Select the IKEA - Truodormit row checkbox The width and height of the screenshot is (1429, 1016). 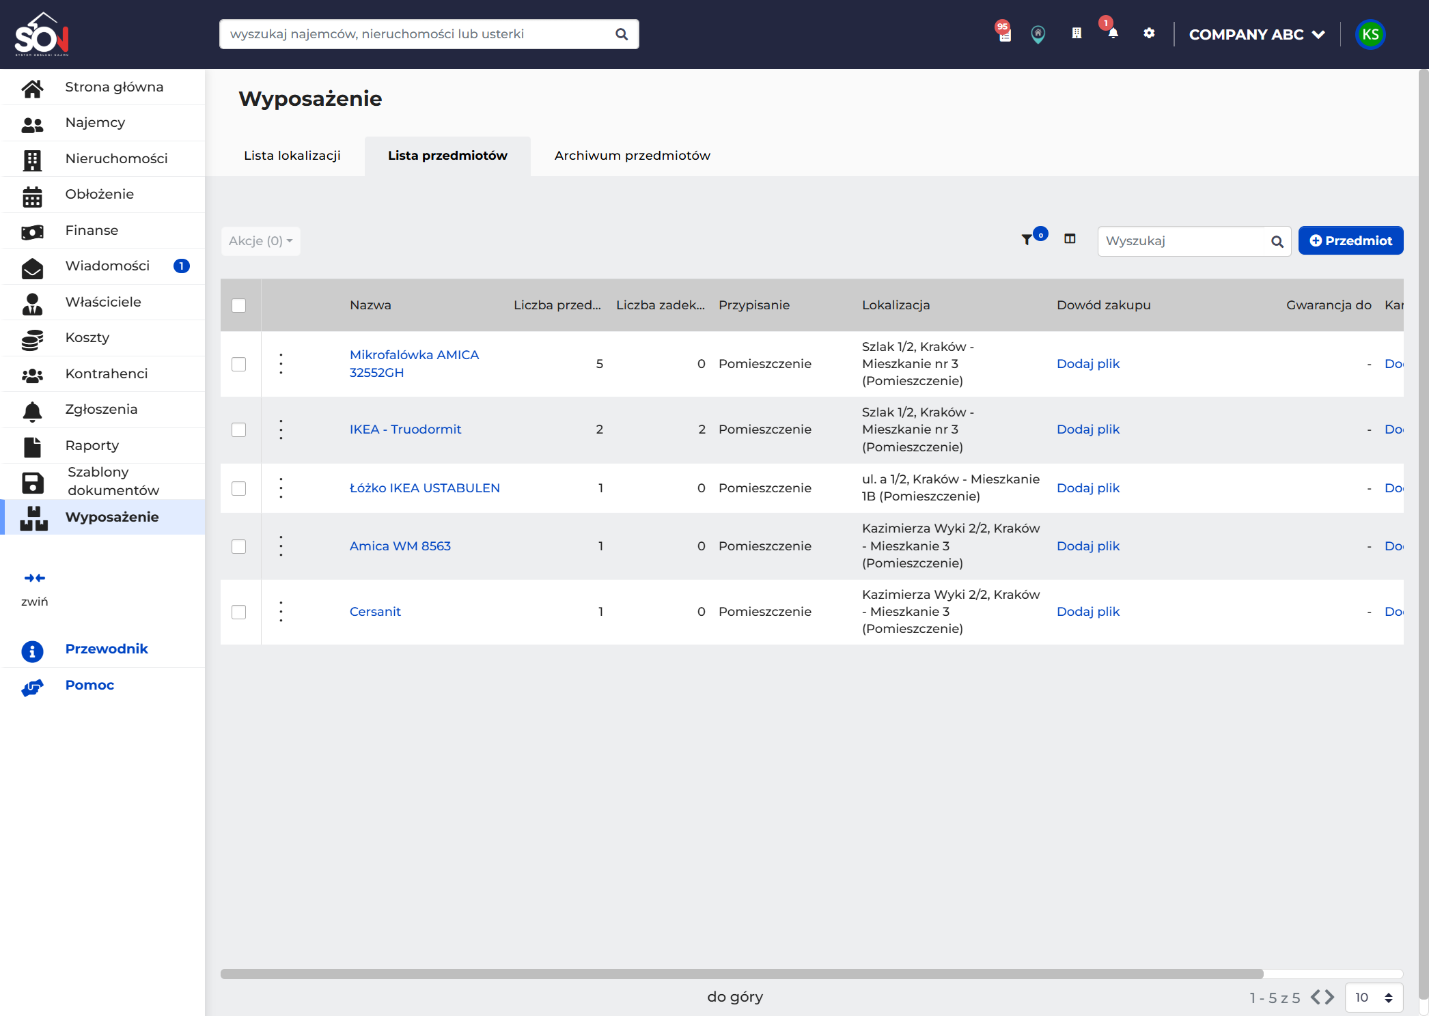point(238,429)
